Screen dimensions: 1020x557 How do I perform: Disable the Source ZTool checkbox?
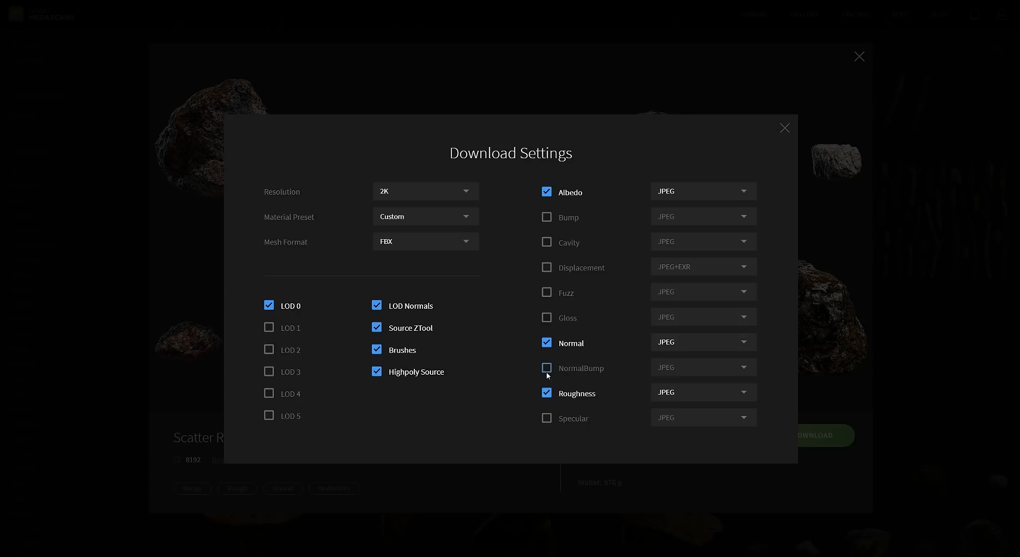pos(377,328)
